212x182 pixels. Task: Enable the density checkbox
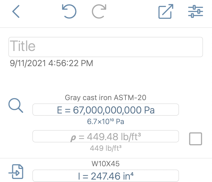pyautogui.click(x=196, y=139)
